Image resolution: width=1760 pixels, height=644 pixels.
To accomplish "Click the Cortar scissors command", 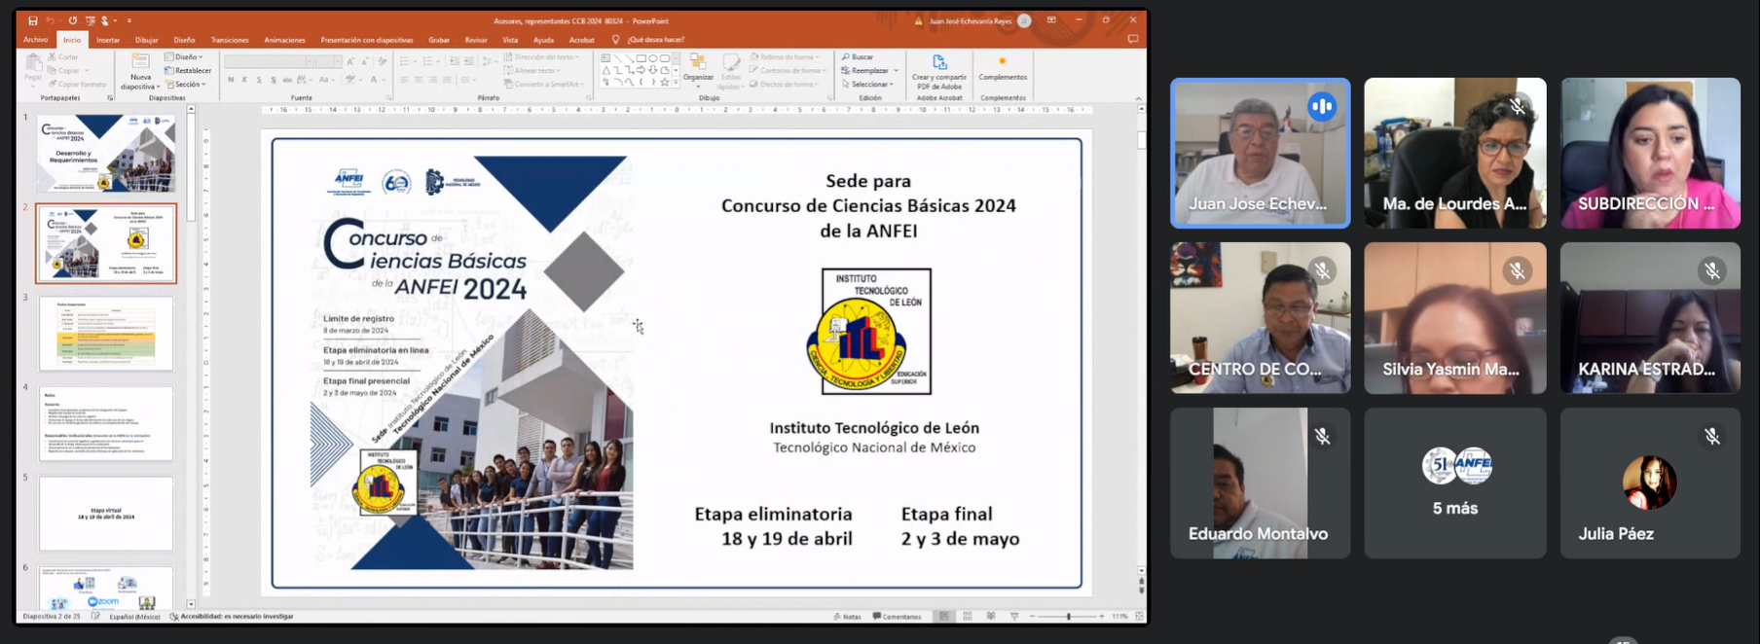I will (64, 57).
